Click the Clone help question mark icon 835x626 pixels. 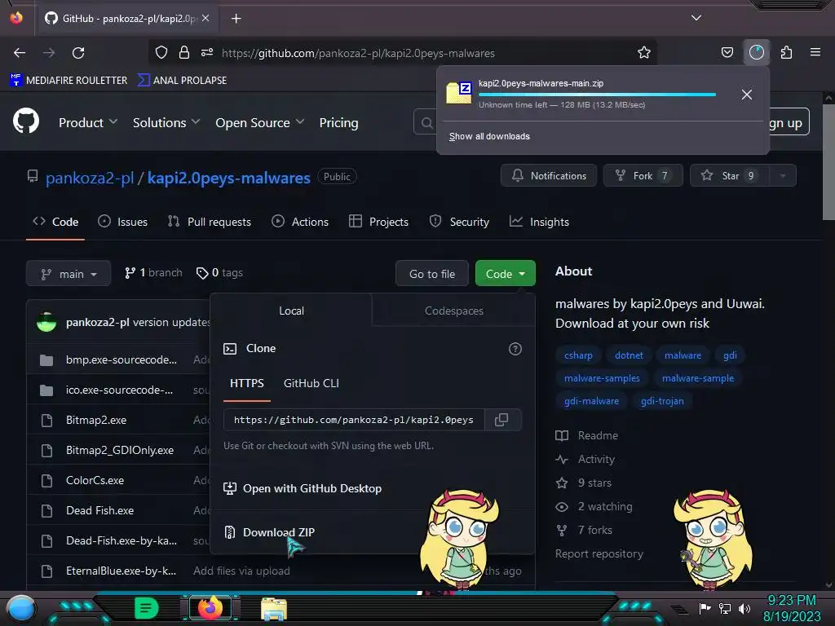[x=515, y=349]
